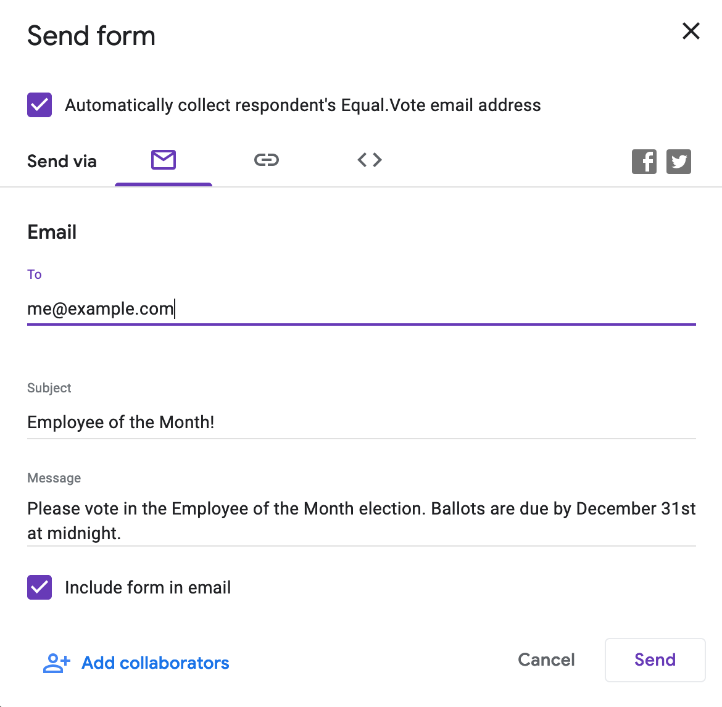This screenshot has width=722, height=707.
Task: Click the "Include form in email" label
Action: (x=148, y=588)
